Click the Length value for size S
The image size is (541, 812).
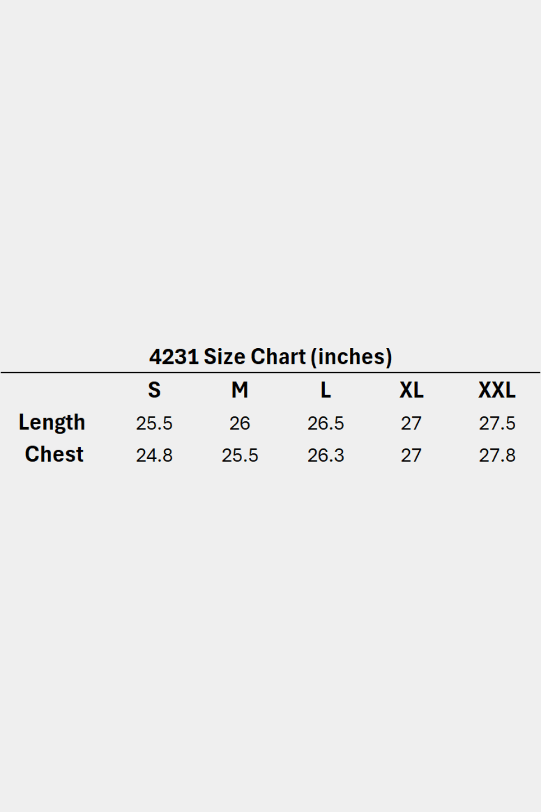pyautogui.click(x=154, y=423)
